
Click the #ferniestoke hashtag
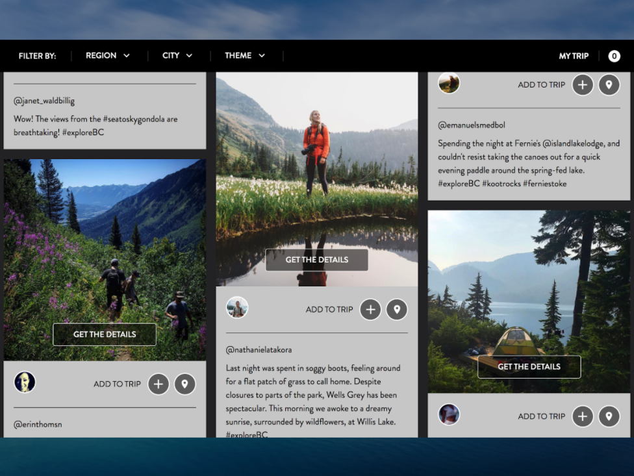pyautogui.click(x=544, y=184)
